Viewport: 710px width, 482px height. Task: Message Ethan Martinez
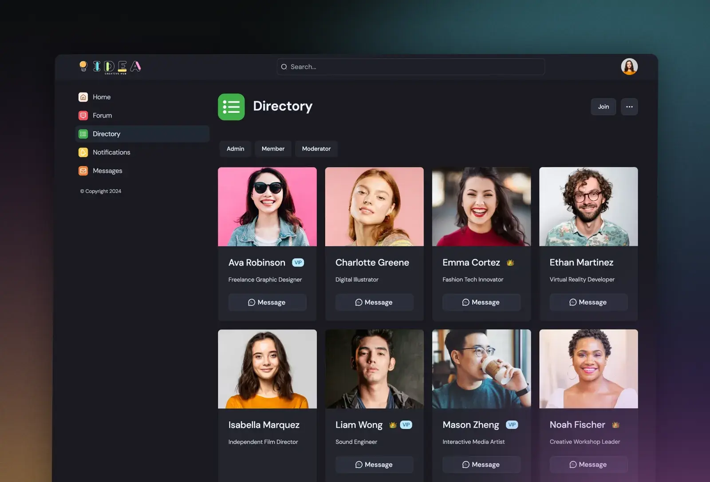(x=588, y=302)
